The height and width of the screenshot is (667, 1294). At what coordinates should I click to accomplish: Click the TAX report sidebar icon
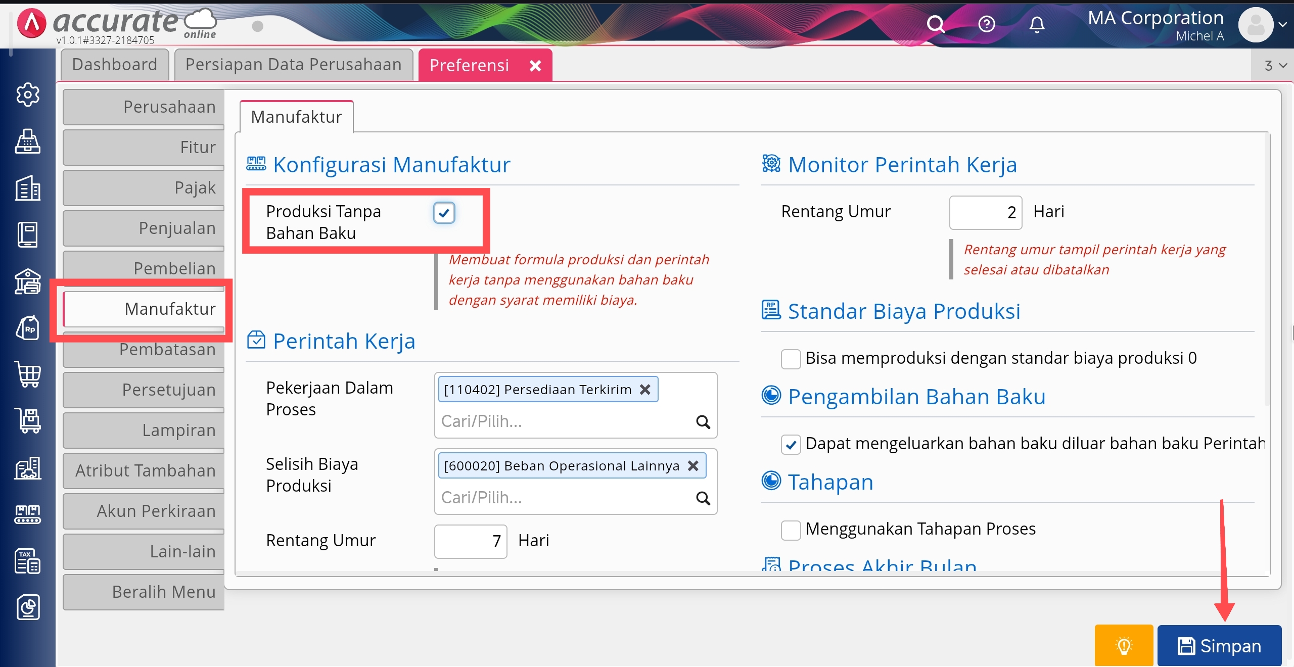[28, 561]
